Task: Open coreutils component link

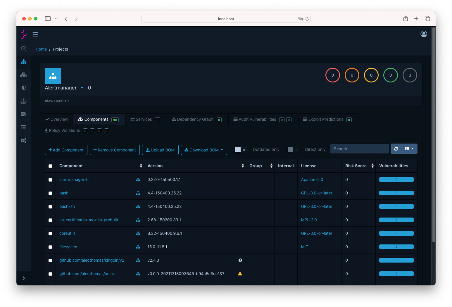Action: [x=67, y=233]
